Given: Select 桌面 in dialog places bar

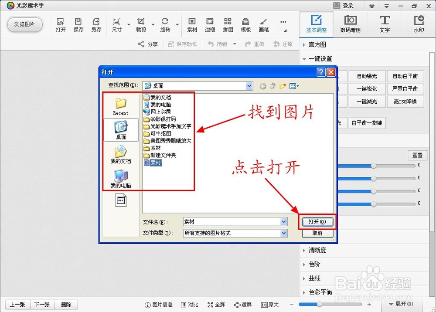Looking at the screenshot, I should point(121,130).
